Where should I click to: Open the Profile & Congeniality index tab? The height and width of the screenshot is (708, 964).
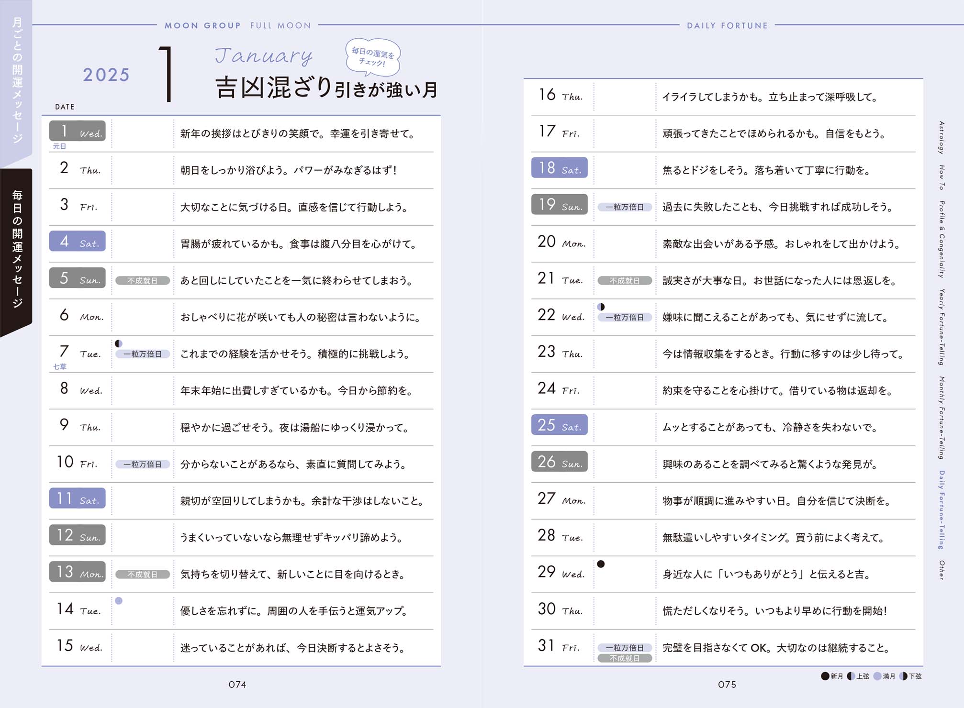(942, 239)
